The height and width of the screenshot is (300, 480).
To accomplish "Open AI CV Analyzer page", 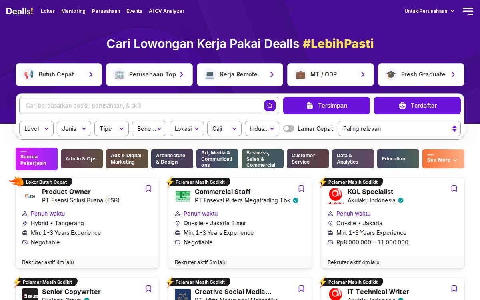I will click(x=166, y=11).
